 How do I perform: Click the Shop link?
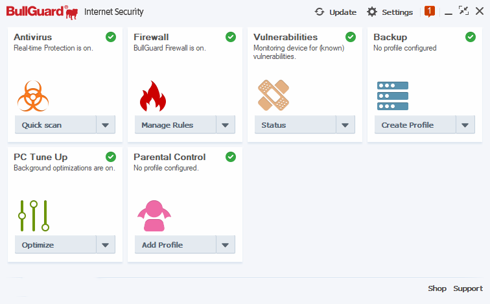click(x=437, y=288)
